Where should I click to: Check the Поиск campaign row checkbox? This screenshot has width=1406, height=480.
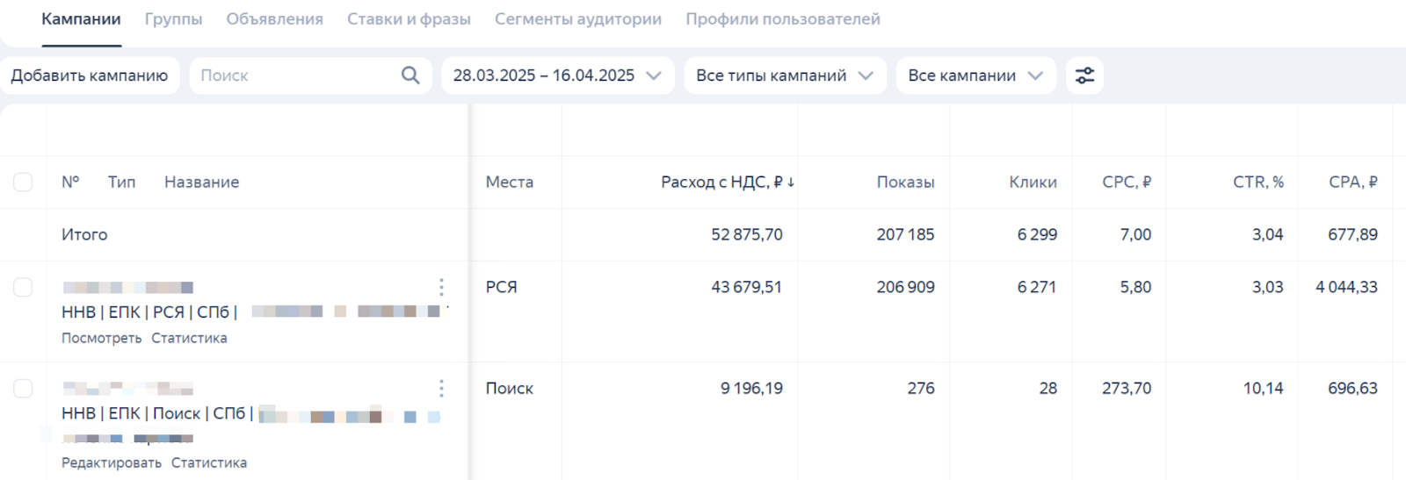tap(23, 388)
